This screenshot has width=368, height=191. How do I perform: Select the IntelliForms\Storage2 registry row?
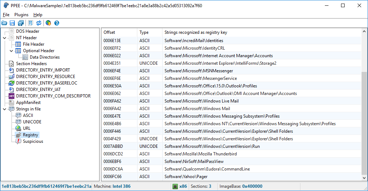[x=231, y=63]
